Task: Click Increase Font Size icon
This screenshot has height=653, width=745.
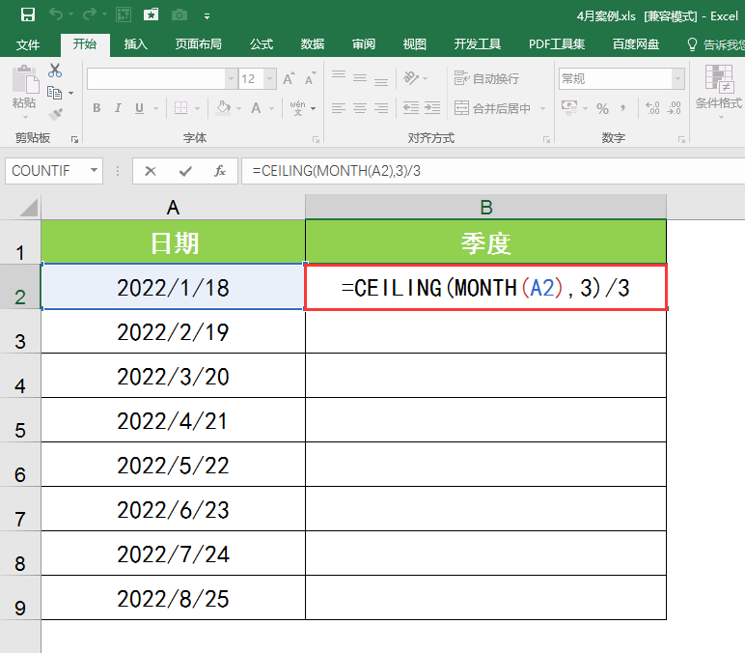Action: pyautogui.click(x=289, y=78)
